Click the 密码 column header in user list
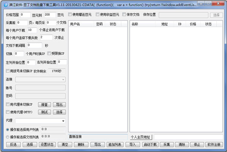This screenshot has height=152, width=227. point(100,24)
